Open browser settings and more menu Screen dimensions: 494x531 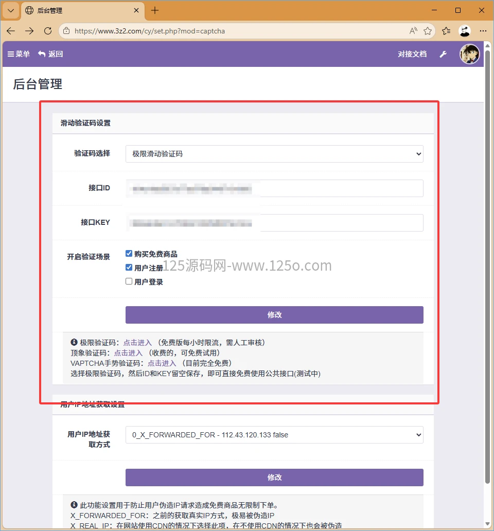click(x=483, y=31)
